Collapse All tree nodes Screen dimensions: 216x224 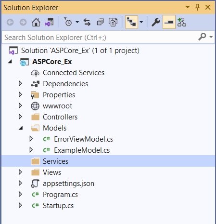click(x=100, y=22)
